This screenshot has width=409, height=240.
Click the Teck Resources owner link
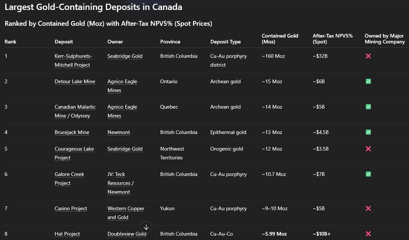point(119,183)
